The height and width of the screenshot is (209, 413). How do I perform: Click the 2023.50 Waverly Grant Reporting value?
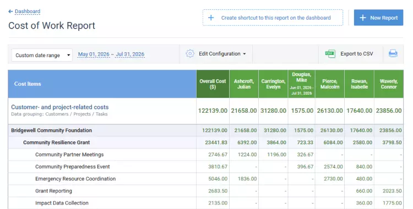(x=392, y=191)
